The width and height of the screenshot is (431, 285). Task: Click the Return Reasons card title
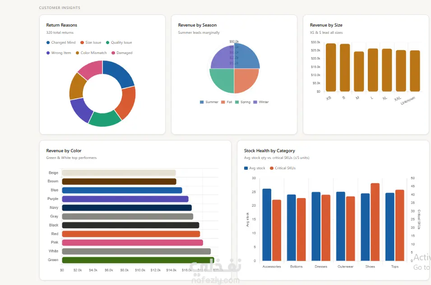tap(61, 25)
